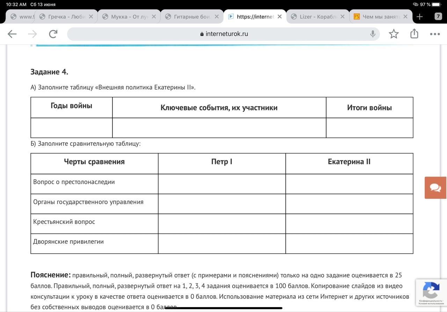Click the Пояснение: bold label
Image resolution: width=447 pixels, height=312 pixels.
(51, 275)
